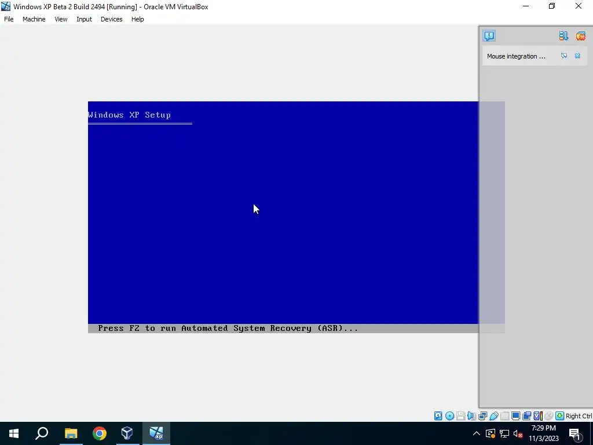
Task: Click the floppy disk status icon
Action: (x=460, y=416)
